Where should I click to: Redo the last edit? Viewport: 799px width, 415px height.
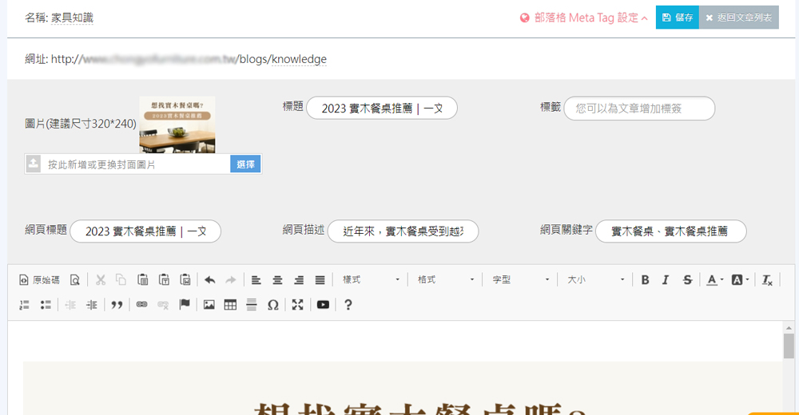click(x=231, y=280)
